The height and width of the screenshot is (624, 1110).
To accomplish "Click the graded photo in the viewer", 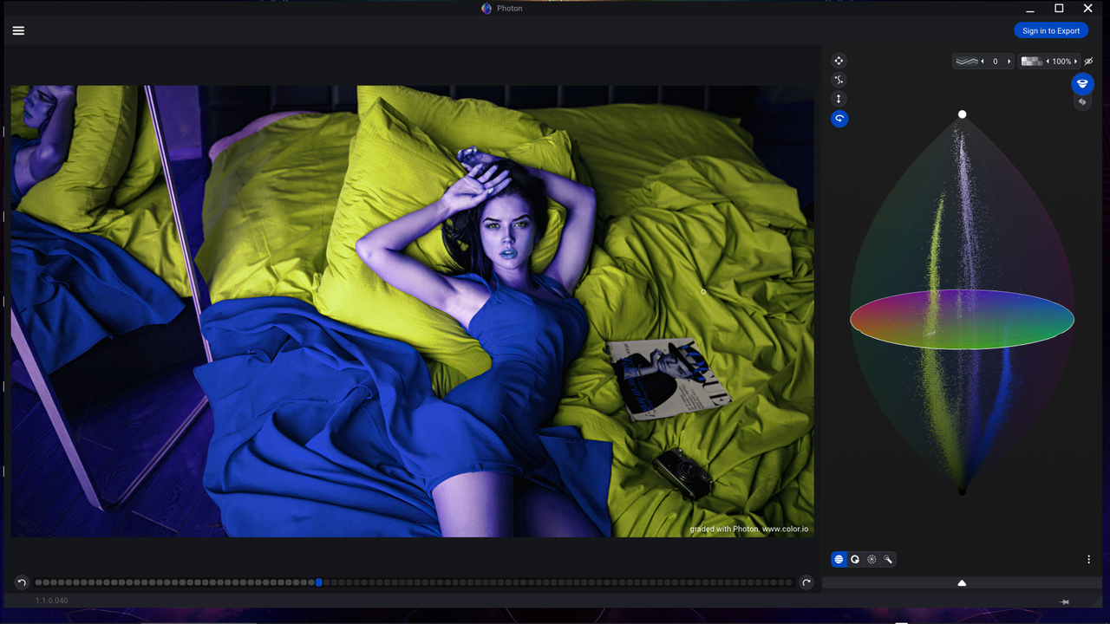I will point(412,311).
